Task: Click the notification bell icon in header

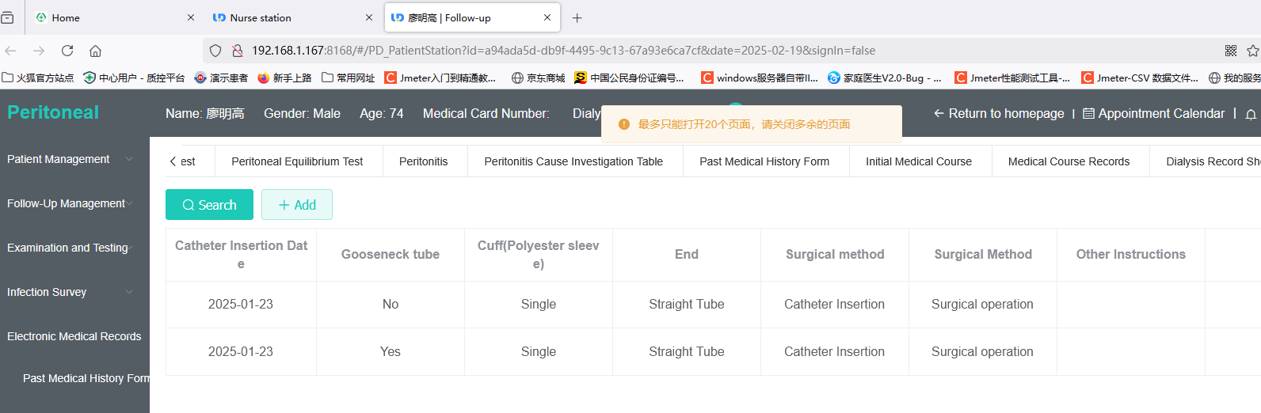Action: point(1251,114)
